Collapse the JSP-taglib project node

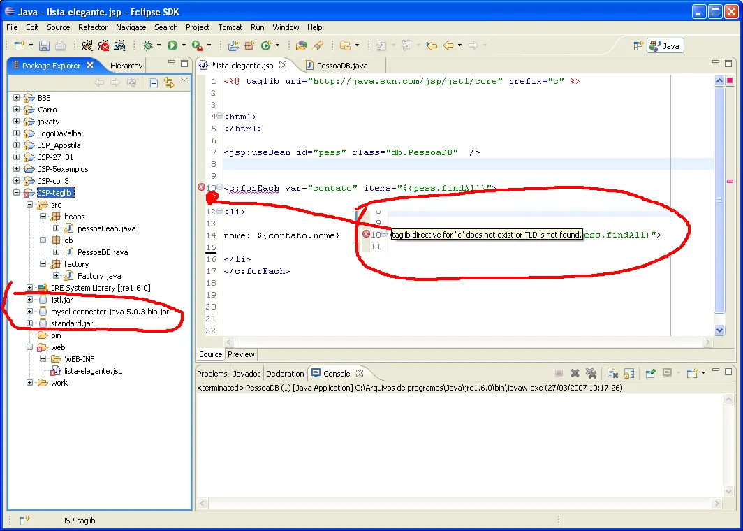coord(17,193)
